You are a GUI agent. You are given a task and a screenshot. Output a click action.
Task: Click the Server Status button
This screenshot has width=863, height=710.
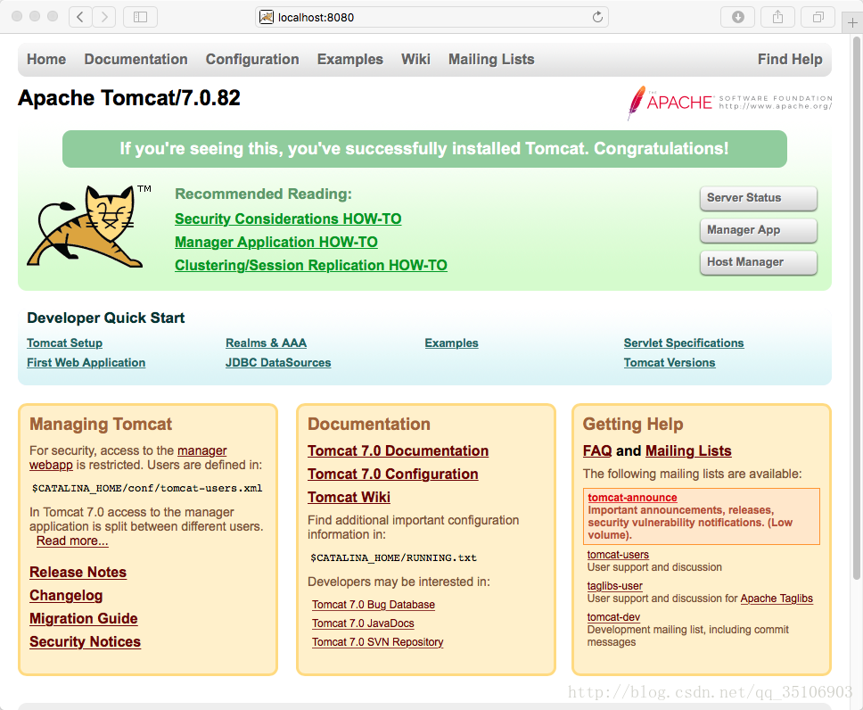(x=759, y=198)
